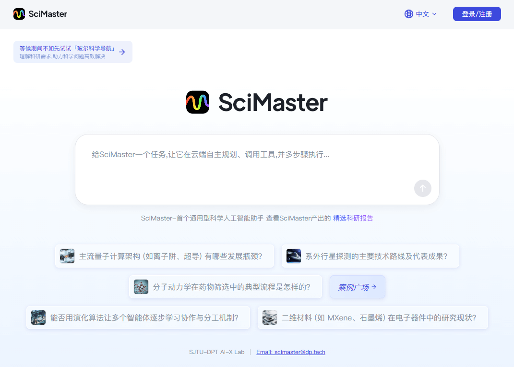This screenshot has height=367, width=514.
Task: Click the quantum computing suggestion thumbnail
Action: coord(67,256)
